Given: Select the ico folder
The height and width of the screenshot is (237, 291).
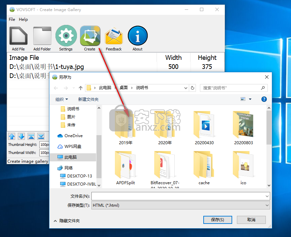Looking at the screenshot, I should [x=243, y=167].
